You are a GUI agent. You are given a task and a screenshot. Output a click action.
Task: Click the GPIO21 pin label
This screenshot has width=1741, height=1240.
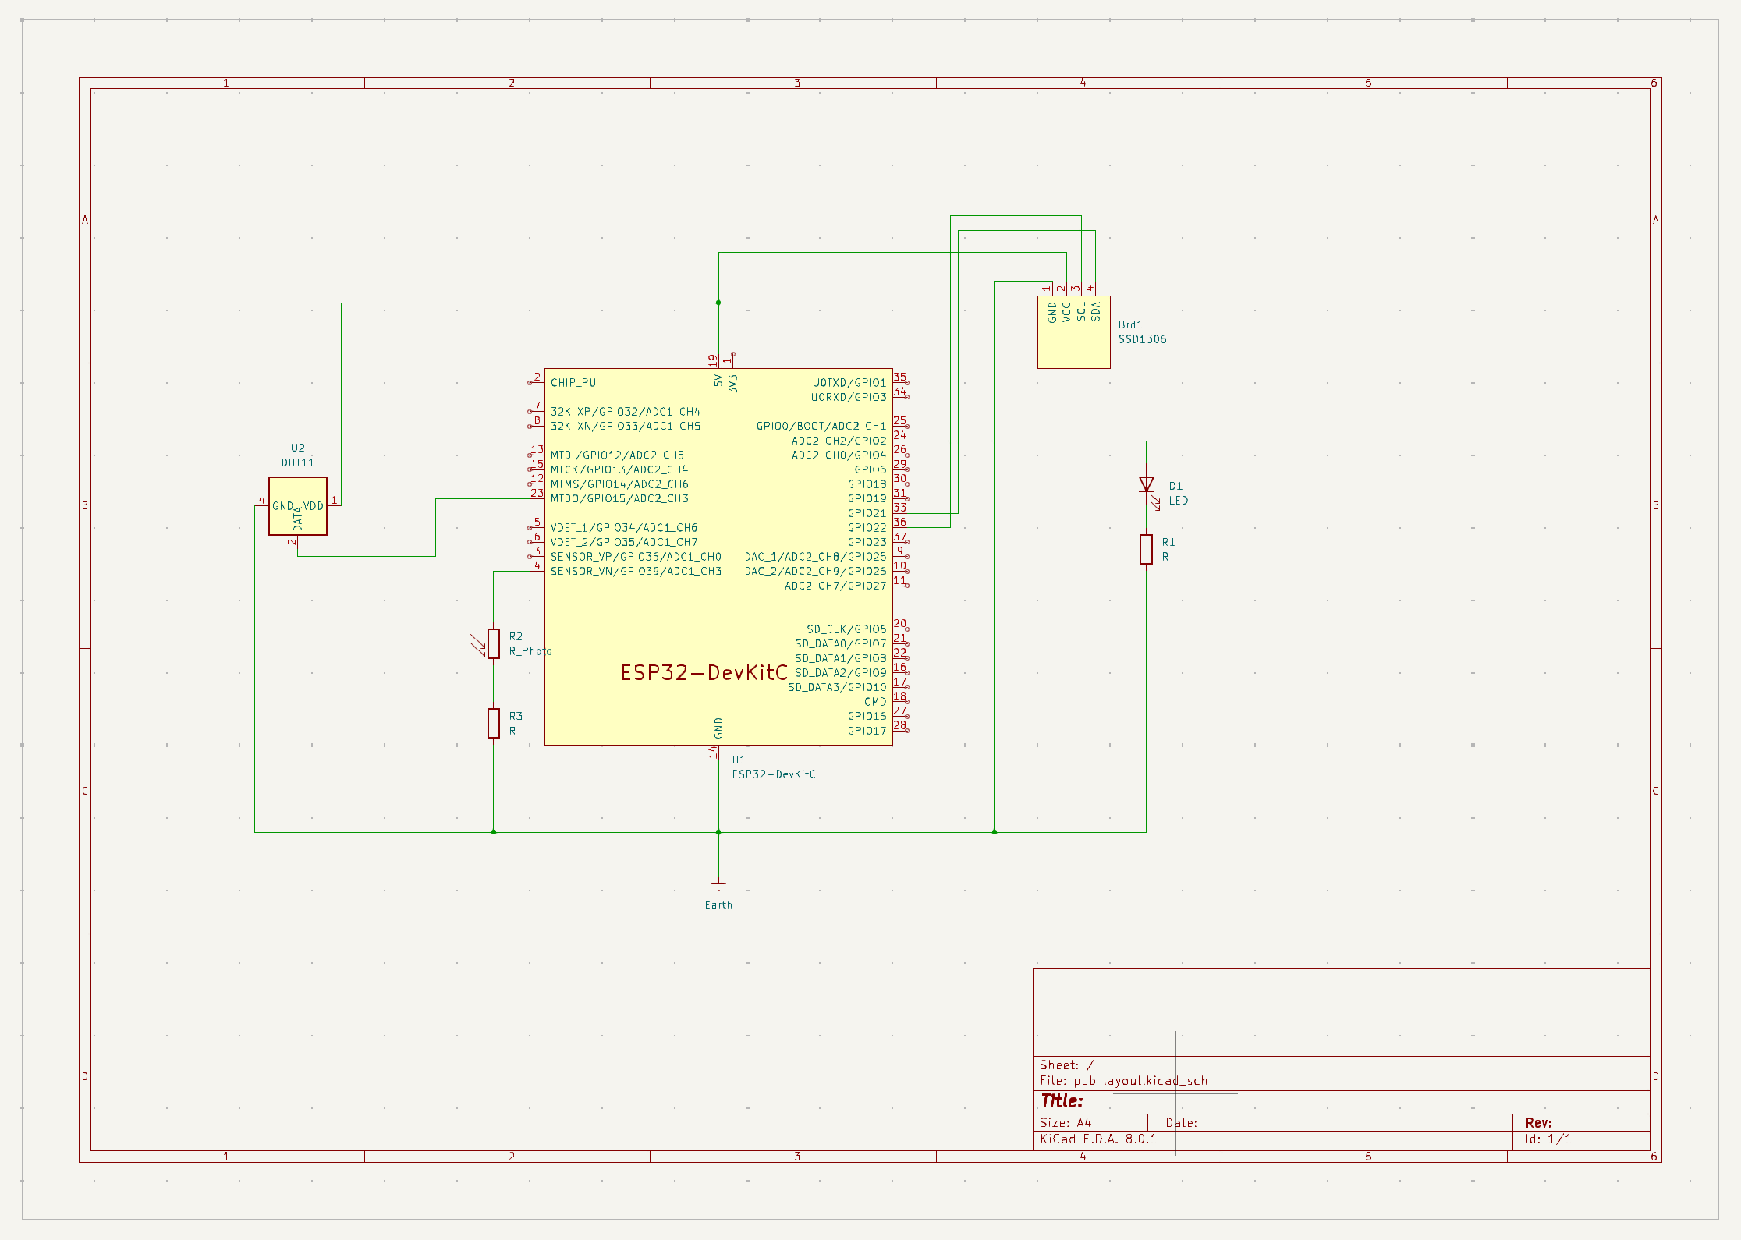coord(867,513)
